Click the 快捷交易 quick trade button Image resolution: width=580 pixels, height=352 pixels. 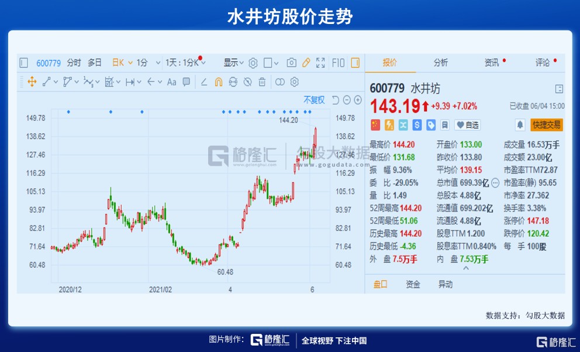[x=546, y=125]
